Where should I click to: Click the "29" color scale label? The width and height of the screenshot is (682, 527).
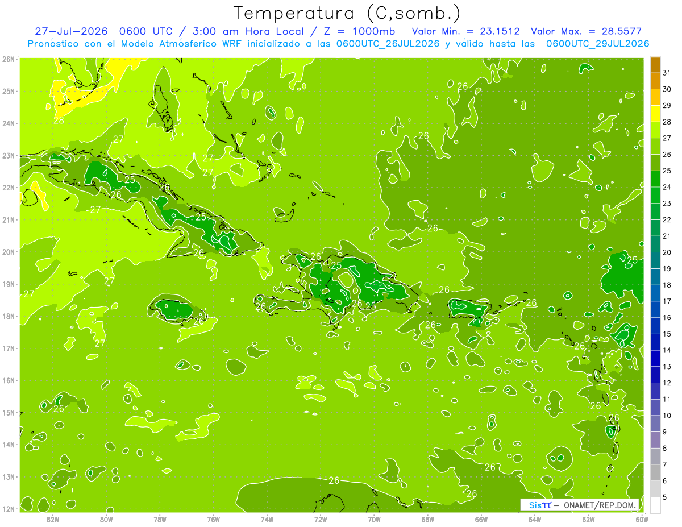point(667,106)
